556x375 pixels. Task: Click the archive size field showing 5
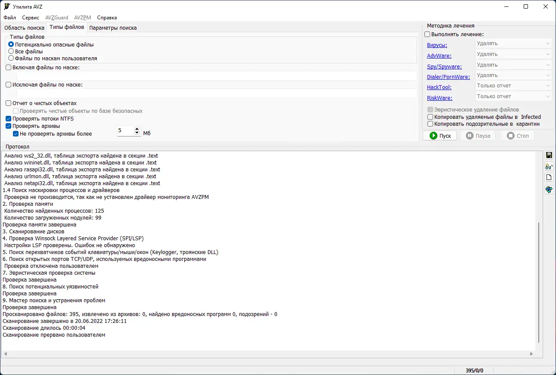pyautogui.click(x=126, y=131)
